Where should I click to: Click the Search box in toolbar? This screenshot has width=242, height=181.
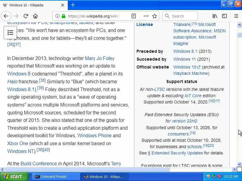click(x=180, y=16)
